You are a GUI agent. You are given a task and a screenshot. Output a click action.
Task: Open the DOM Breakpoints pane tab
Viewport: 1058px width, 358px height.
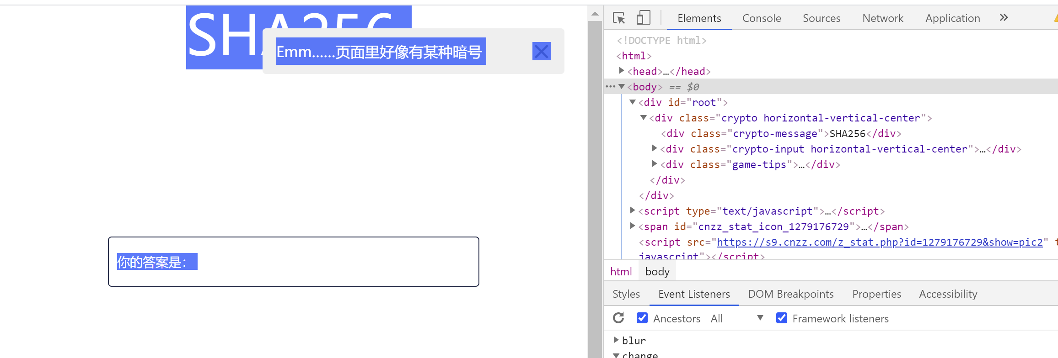click(791, 294)
